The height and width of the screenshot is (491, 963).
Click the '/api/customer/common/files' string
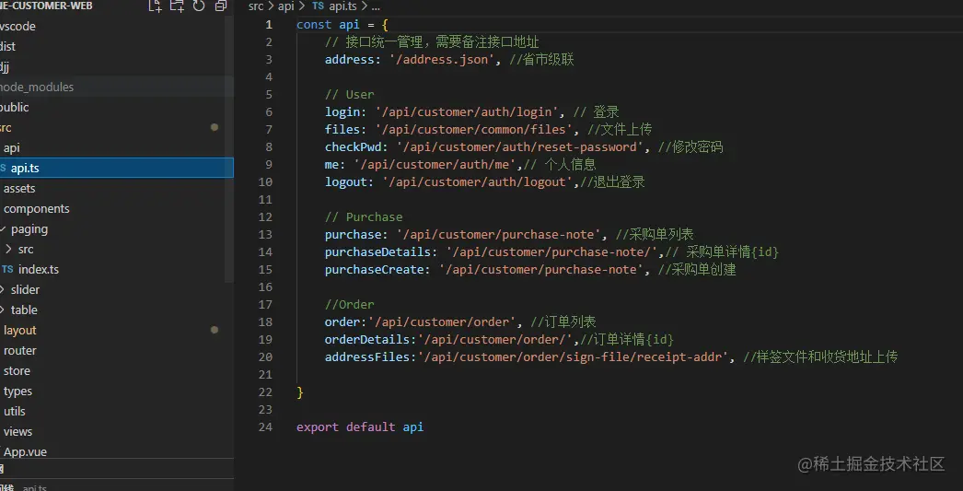473,130
